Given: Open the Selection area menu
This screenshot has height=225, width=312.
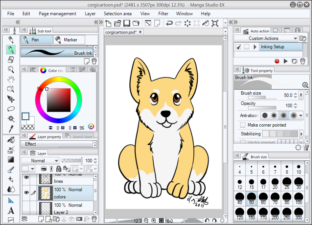Looking at the screenshot, I should (x=118, y=14).
